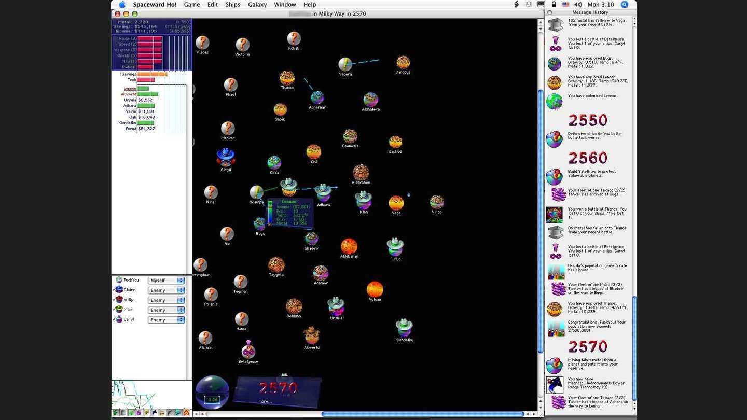Viewport: 747px width, 420px height.
Task: Adjust the orange Savings budget bar
Action: 152,74
